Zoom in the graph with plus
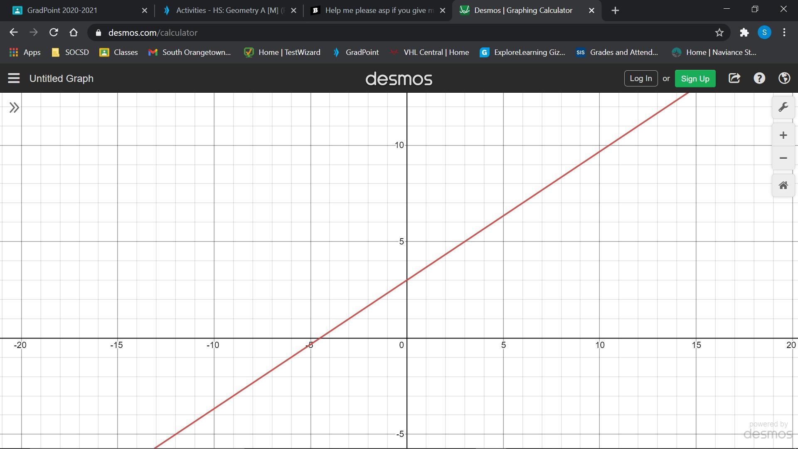798x449 pixels. [x=783, y=135]
